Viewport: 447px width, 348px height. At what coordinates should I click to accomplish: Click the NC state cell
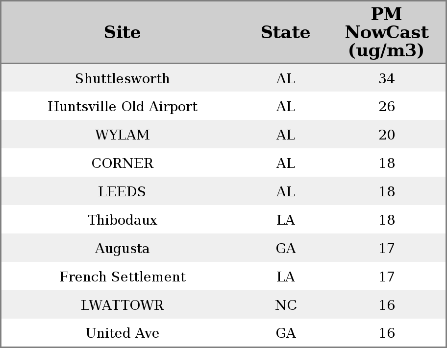[285, 305]
